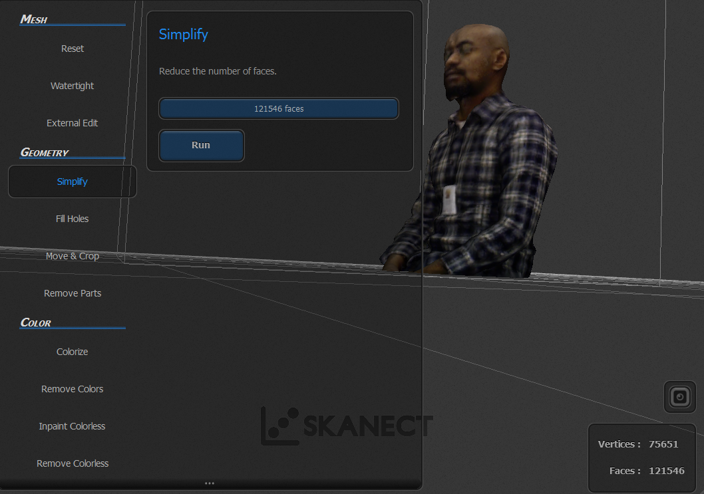Screen dimensions: 704x494
Task: Click the Mesh section header
Action: [34, 19]
